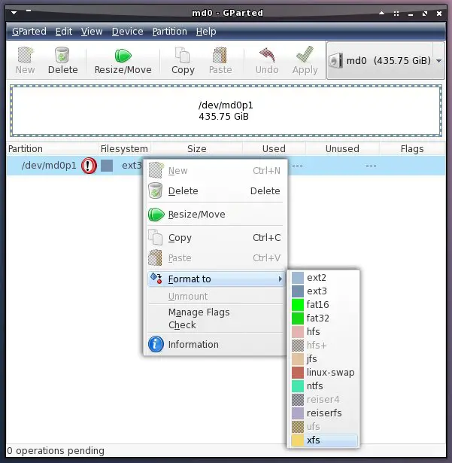The height and width of the screenshot is (463, 452).
Task: Format partition to fat32
Action: click(x=323, y=318)
